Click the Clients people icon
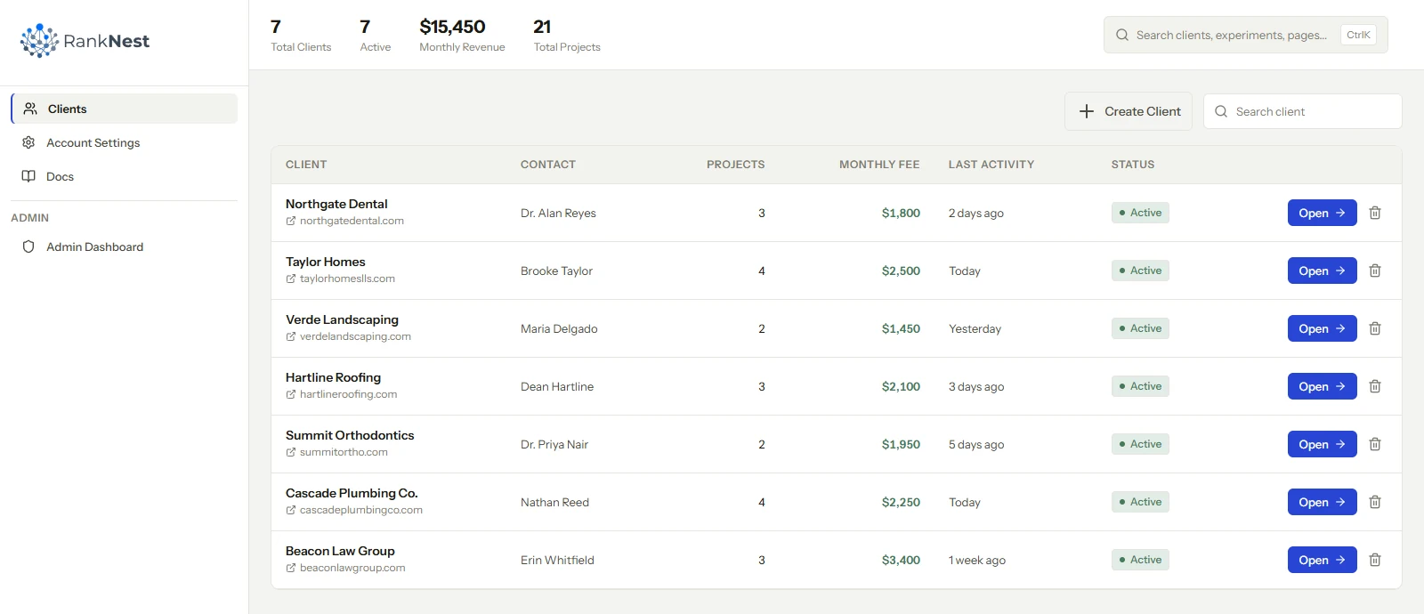1424x614 pixels. pos(30,109)
